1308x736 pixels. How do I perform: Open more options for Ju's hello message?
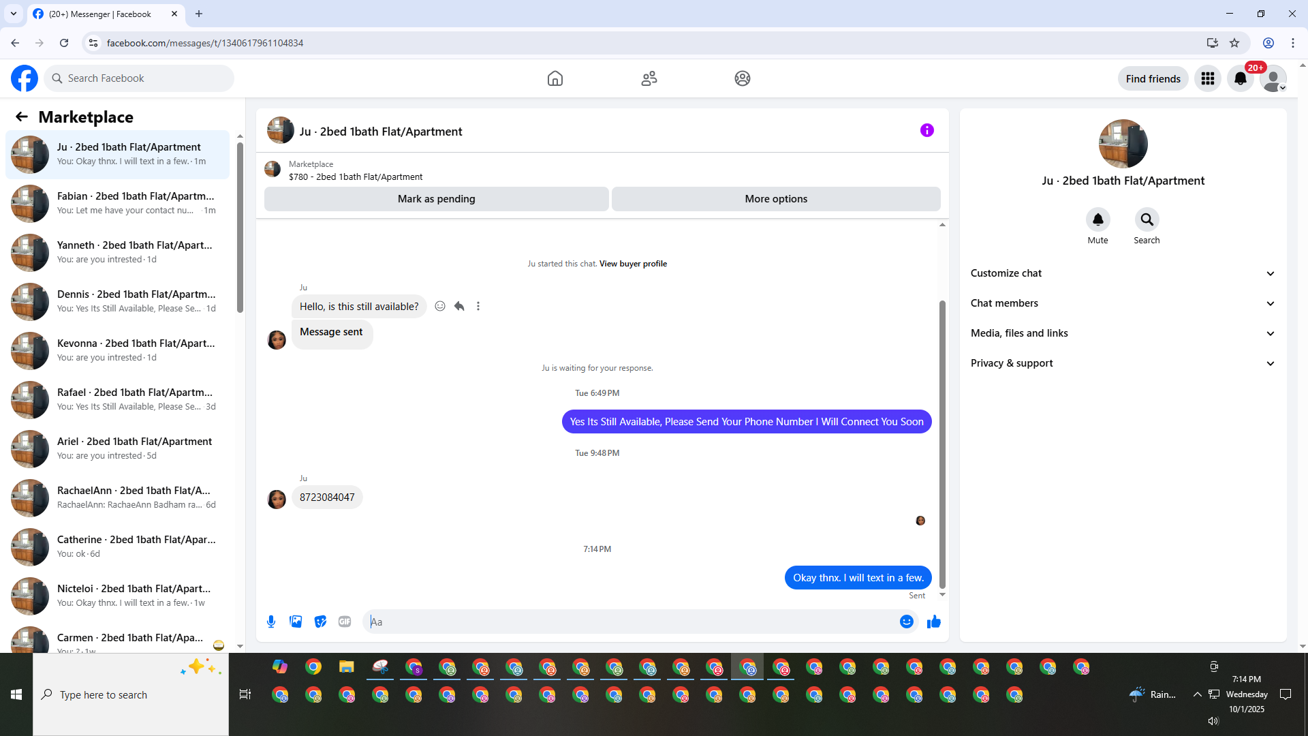tap(478, 306)
